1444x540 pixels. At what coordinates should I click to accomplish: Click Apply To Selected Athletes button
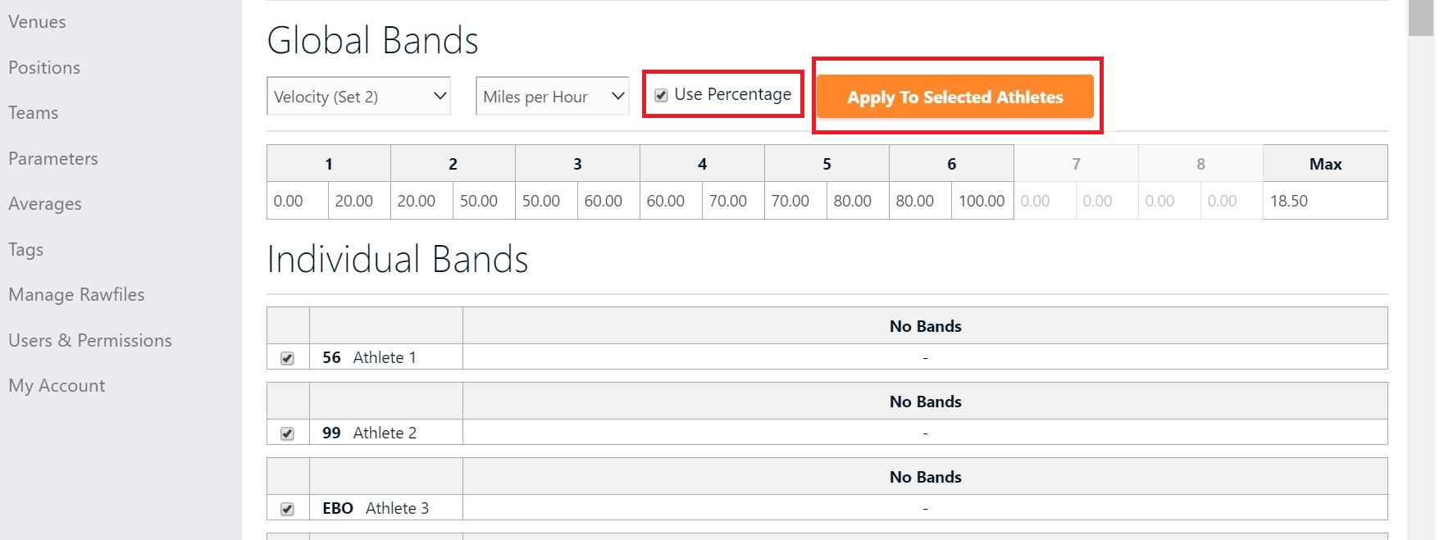954,97
